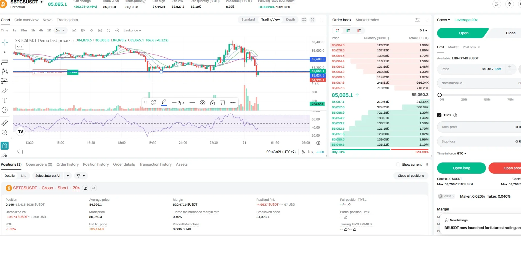Take a chart snapshot with camera icon
Viewport: 521px width, 259px height.
(100, 31)
